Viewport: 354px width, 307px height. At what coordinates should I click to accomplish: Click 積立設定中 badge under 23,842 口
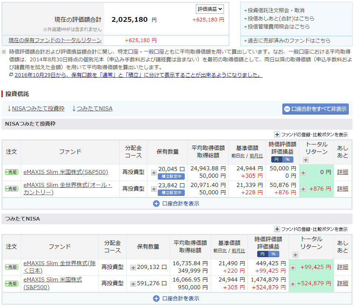(171, 192)
